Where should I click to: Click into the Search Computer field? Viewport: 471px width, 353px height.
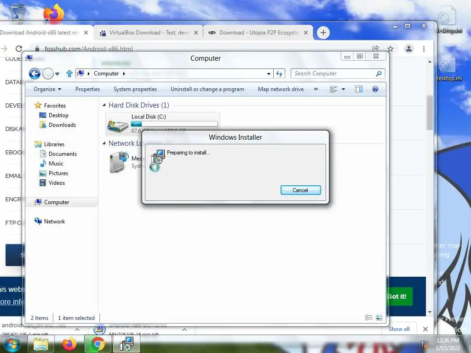333,74
